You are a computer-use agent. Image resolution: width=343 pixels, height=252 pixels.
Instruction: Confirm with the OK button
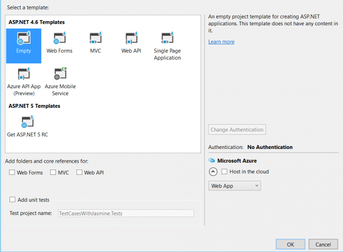pyautogui.click(x=291, y=244)
